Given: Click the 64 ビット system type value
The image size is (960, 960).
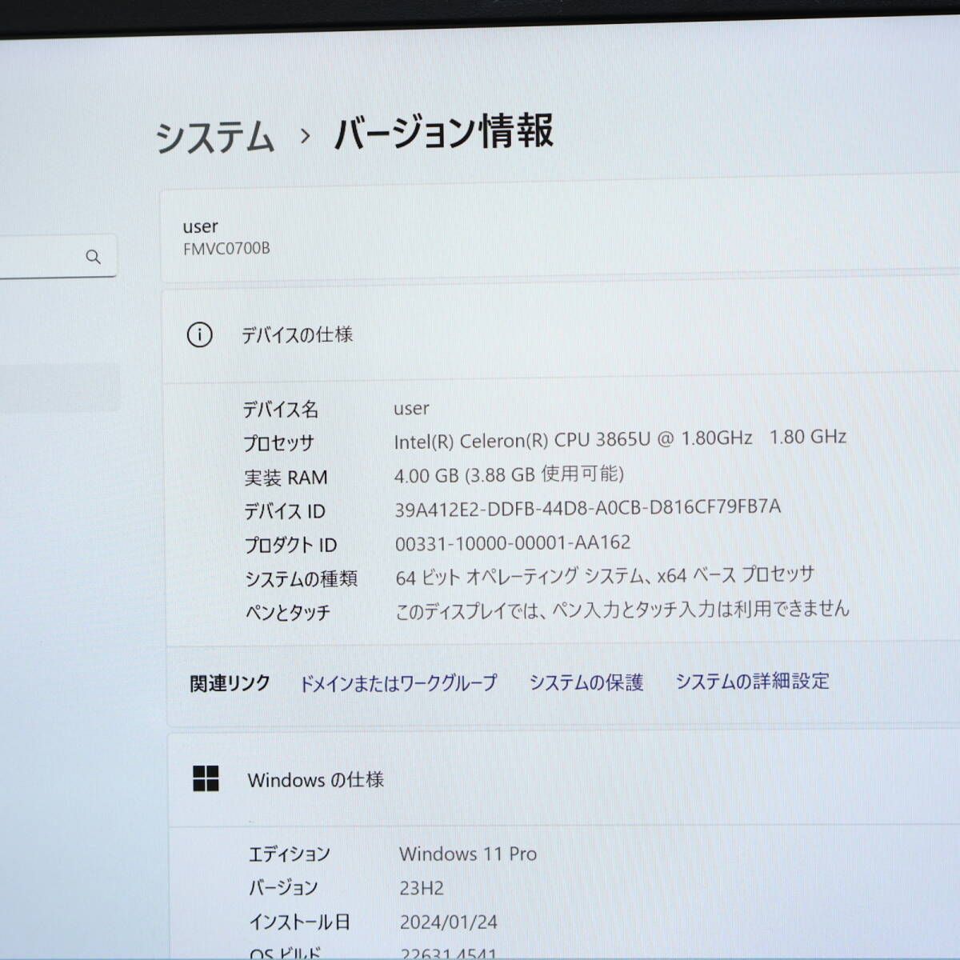Looking at the screenshot, I should coord(605,576).
